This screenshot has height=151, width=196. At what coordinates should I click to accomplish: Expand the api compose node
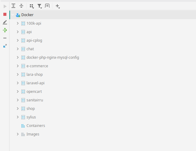tap(18, 32)
